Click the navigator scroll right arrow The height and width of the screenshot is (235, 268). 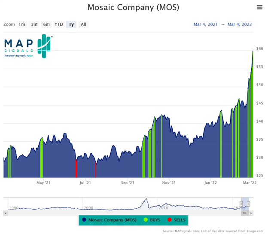[x=251, y=213]
